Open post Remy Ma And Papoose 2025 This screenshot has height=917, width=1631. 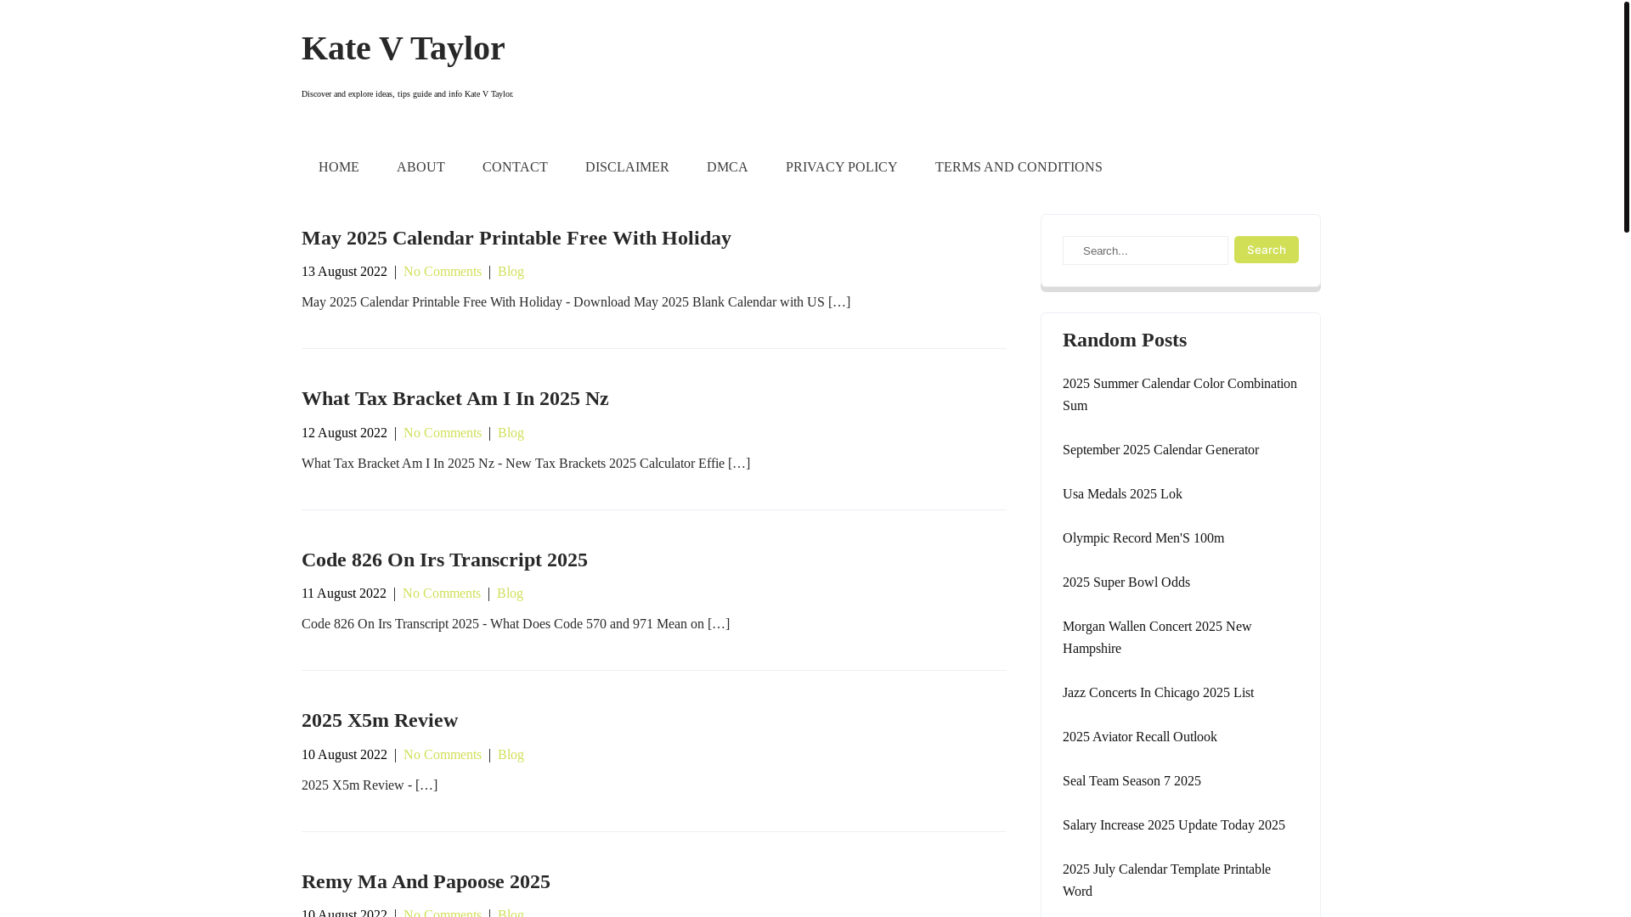[426, 881]
